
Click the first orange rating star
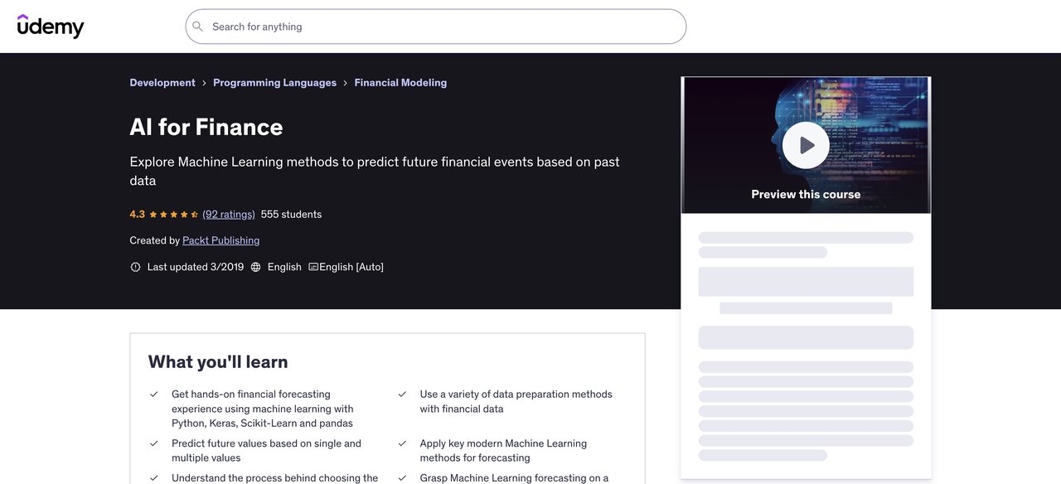coord(153,214)
